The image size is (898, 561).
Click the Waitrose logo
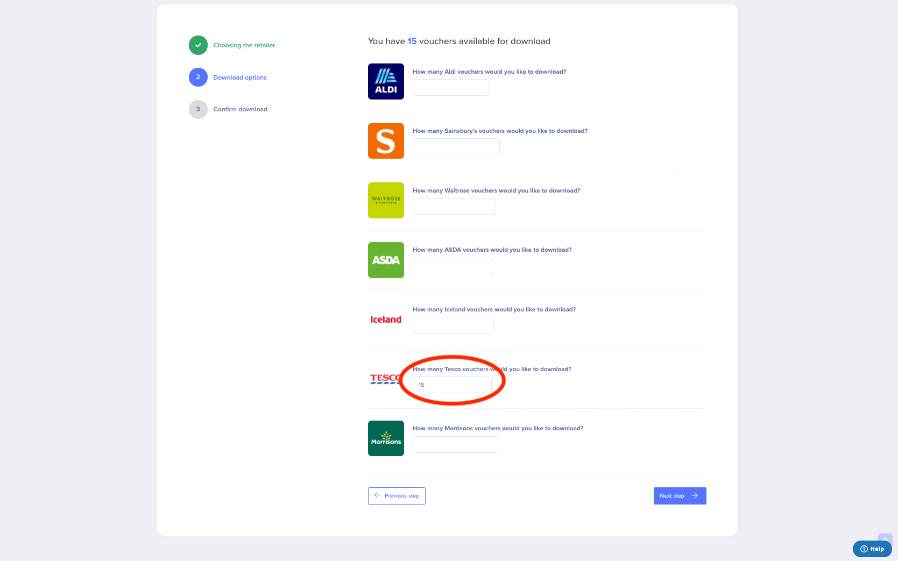pos(386,200)
